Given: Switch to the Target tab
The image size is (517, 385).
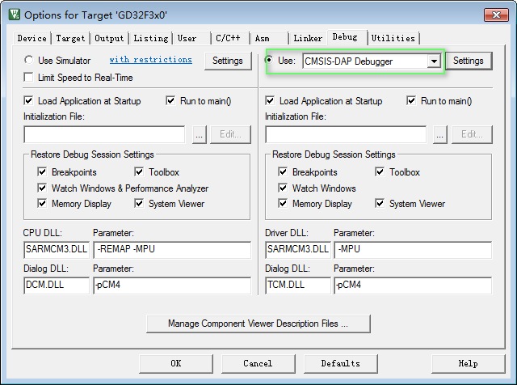Looking at the screenshot, I should 70,38.
